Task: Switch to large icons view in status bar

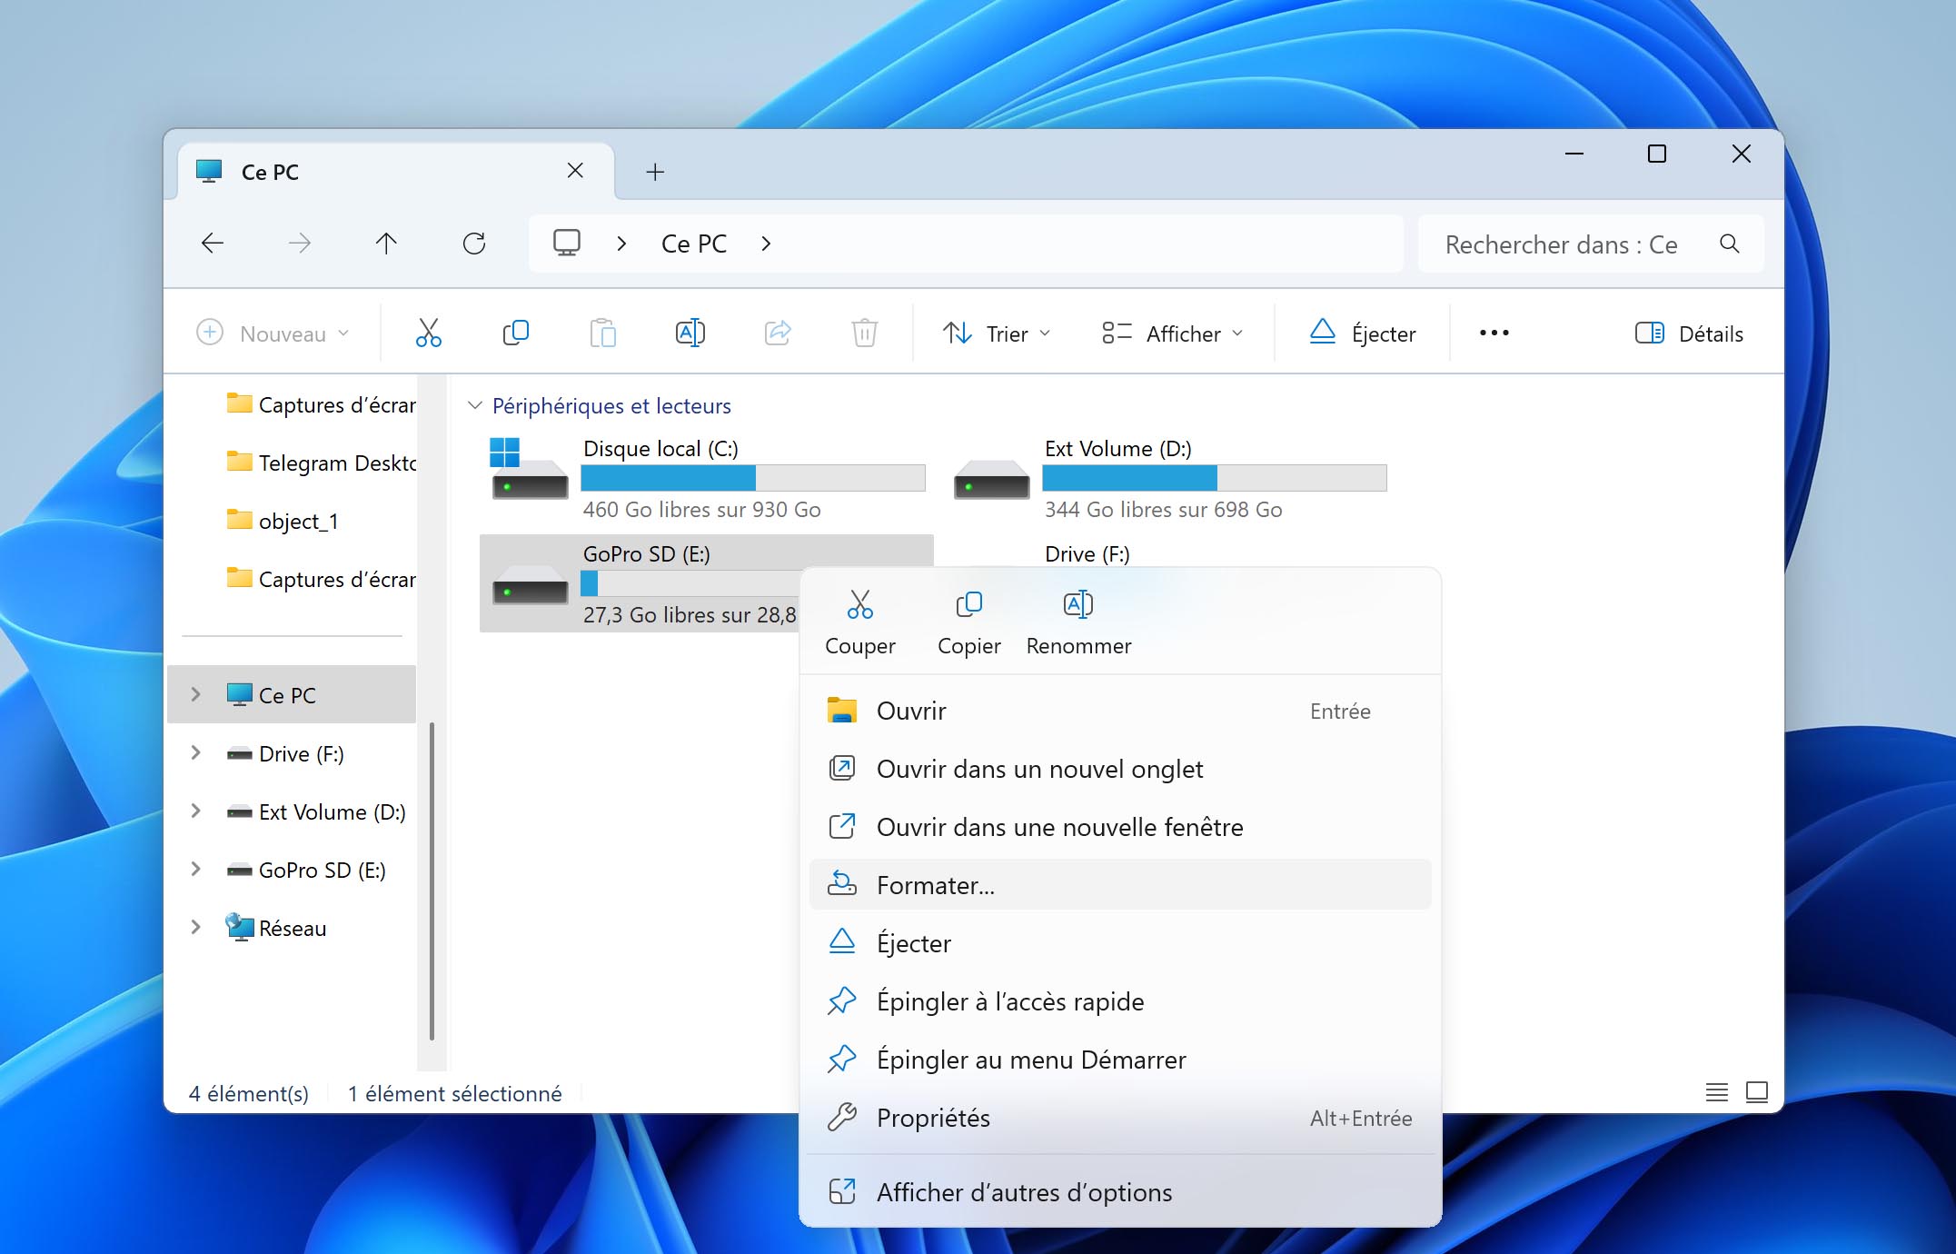Action: coord(1757,1091)
